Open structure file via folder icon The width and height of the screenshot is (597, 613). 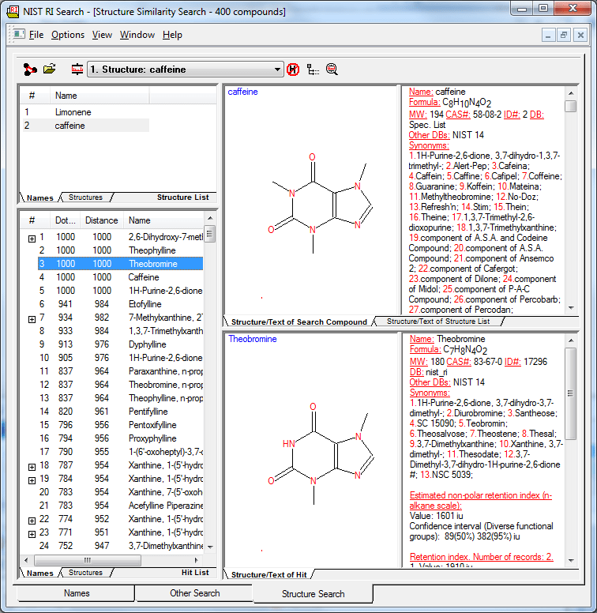[x=49, y=70]
